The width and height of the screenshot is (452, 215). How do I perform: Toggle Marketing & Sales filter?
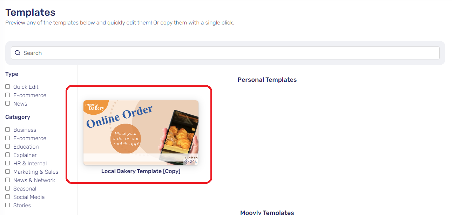point(8,172)
